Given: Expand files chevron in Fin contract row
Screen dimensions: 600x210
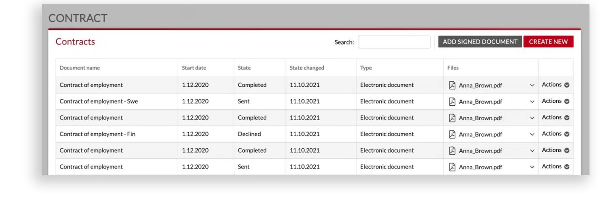Looking at the screenshot, I should 532,134.
